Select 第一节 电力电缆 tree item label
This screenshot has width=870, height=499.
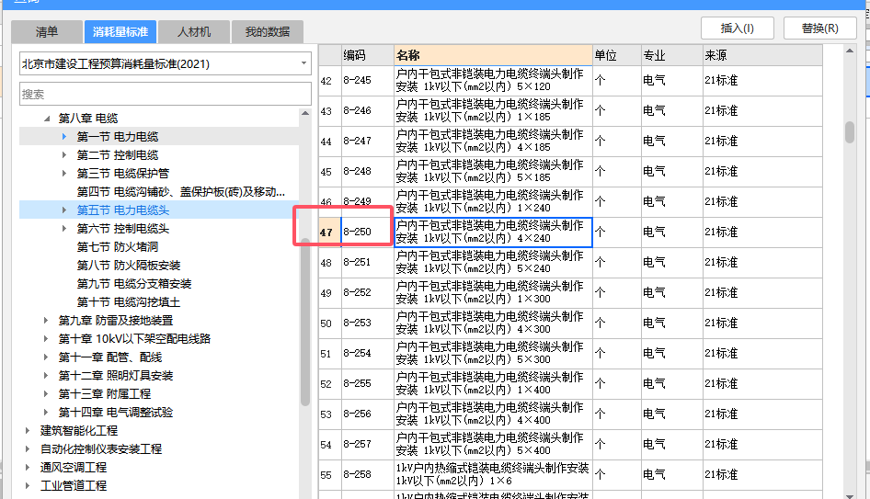click(118, 136)
